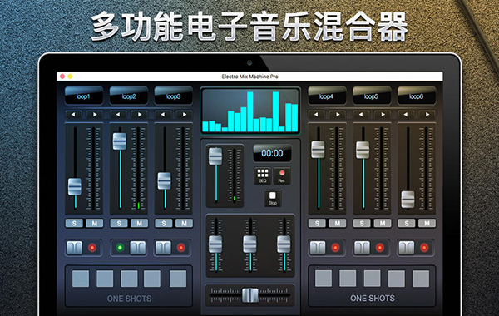Mute the loop2 channel
This screenshot has height=316, width=499.
coord(140,223)
